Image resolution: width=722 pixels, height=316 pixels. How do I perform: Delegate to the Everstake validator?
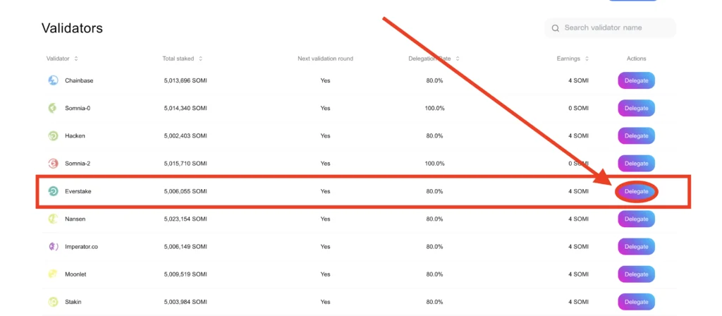(x=637, y=191)
